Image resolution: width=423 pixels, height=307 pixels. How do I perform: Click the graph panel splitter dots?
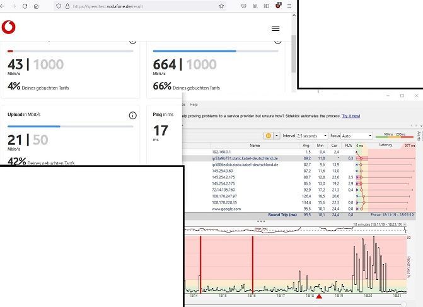261,221
